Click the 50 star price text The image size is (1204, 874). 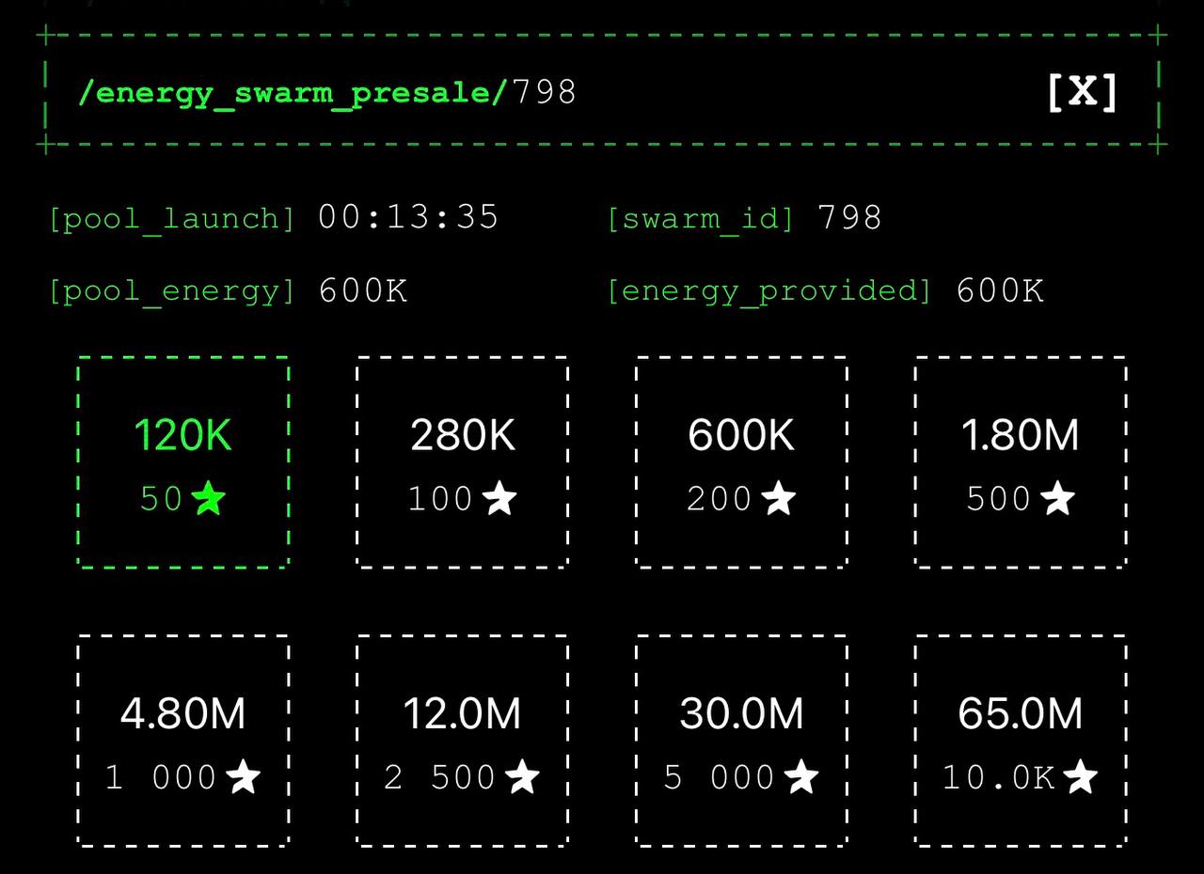pos(162,498)
